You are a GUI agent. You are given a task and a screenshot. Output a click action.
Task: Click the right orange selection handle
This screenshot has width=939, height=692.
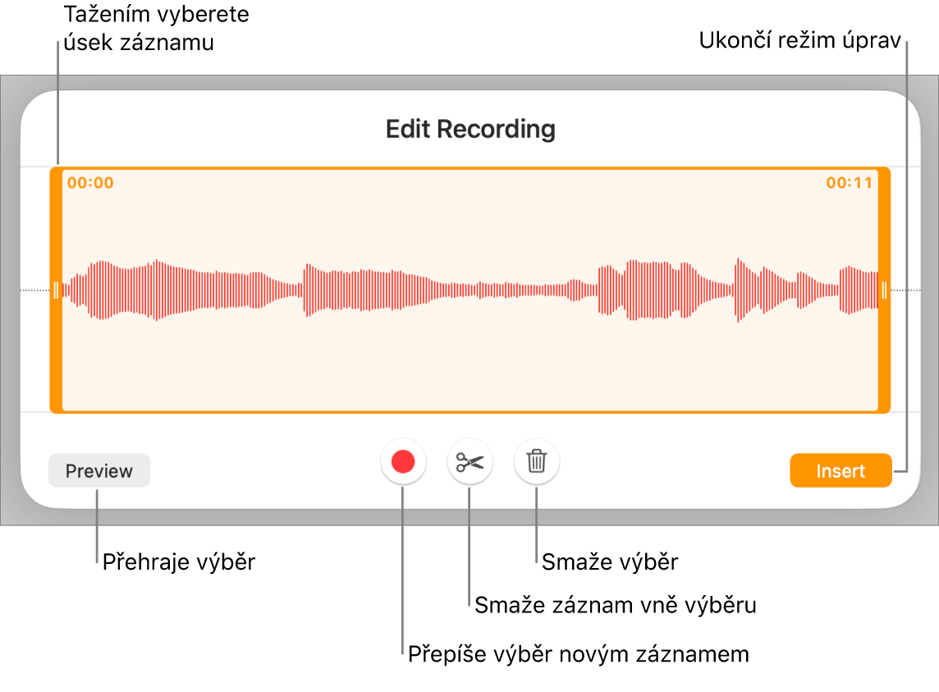point(884,290)
